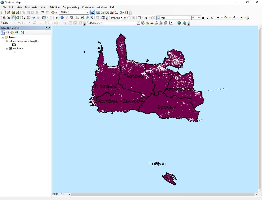Click the Fixed Zoom In icon
The height and width of the screenshot is (200, 262).
(x=24, y=18)
